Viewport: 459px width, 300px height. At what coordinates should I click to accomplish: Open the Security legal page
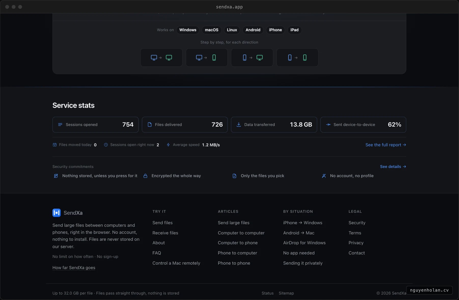[x=357, y=223]
